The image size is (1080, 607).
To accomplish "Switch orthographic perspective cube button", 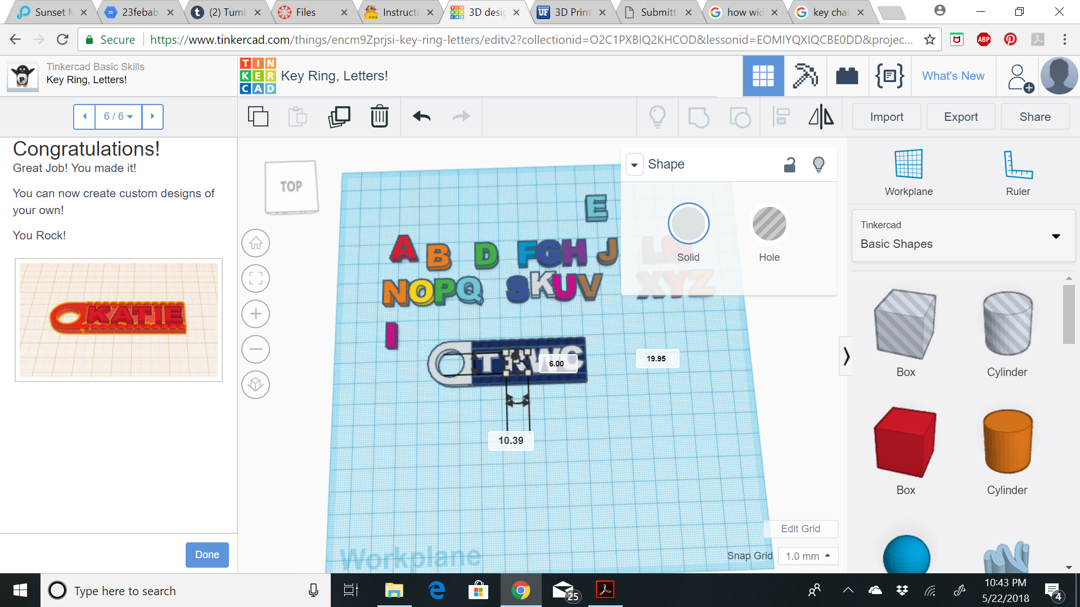I will click(256, 385).
